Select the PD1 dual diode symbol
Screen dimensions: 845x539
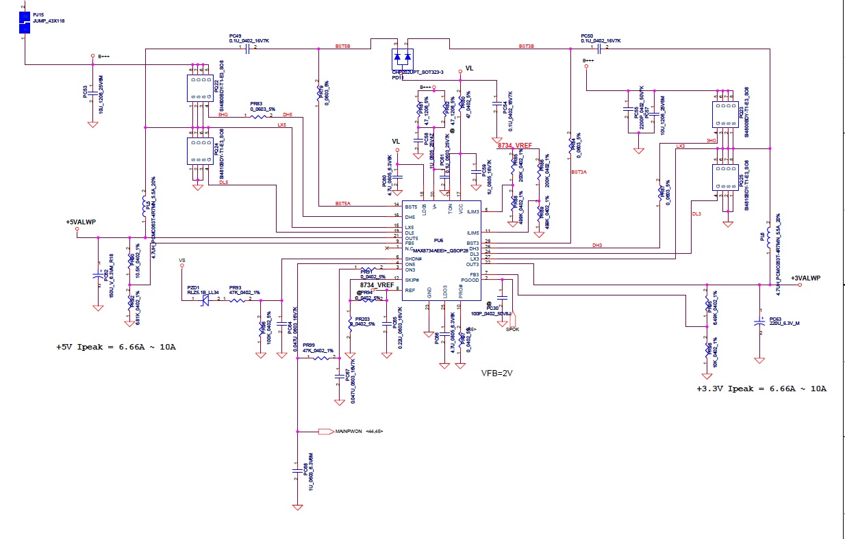403,57
